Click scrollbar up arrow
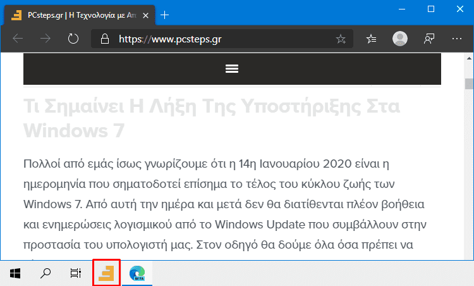474x286 pixels. (x=469, y=58)
